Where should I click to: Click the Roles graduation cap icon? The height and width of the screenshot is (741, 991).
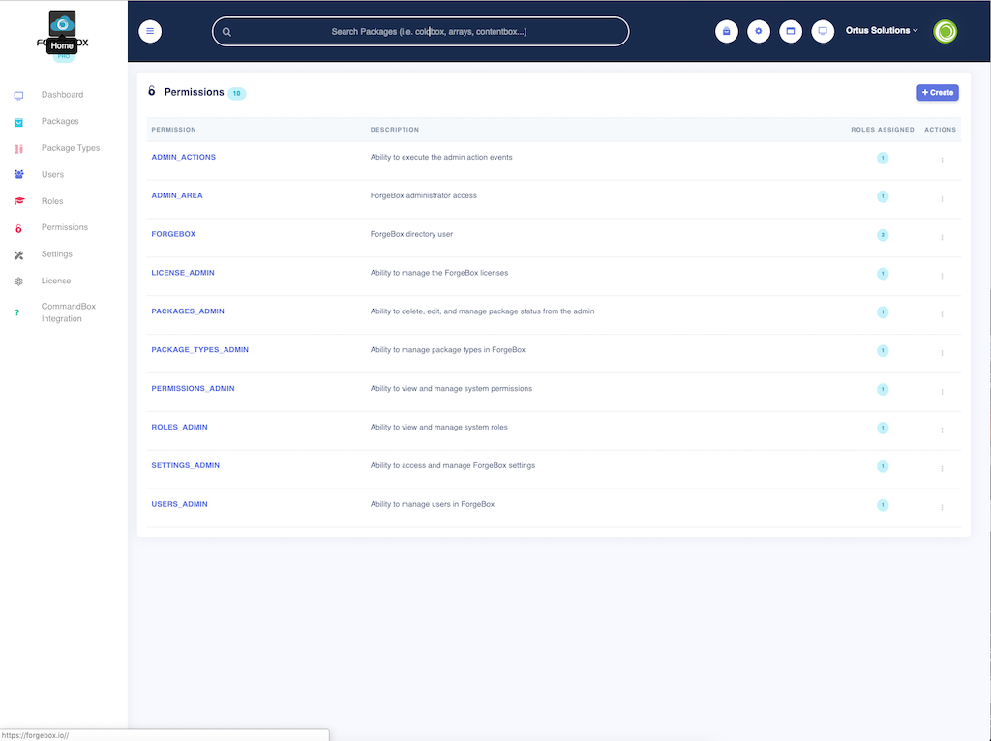19,201
